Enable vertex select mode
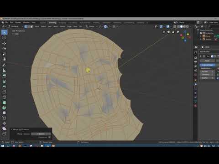 26,26
